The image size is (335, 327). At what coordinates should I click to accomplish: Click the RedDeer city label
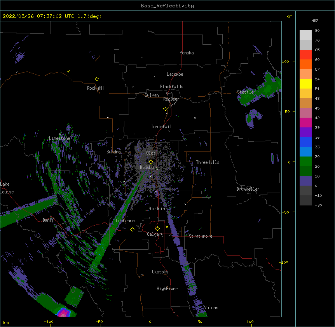pyautogui.click(x=171, y=99)
